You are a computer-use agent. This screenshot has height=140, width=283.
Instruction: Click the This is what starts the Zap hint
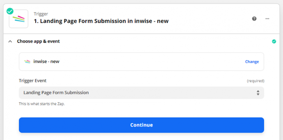coord(42,104)
